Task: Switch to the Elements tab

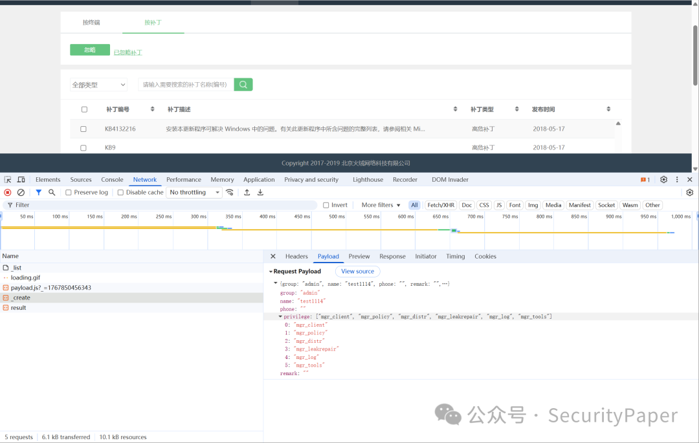Action: pos(48,179)
